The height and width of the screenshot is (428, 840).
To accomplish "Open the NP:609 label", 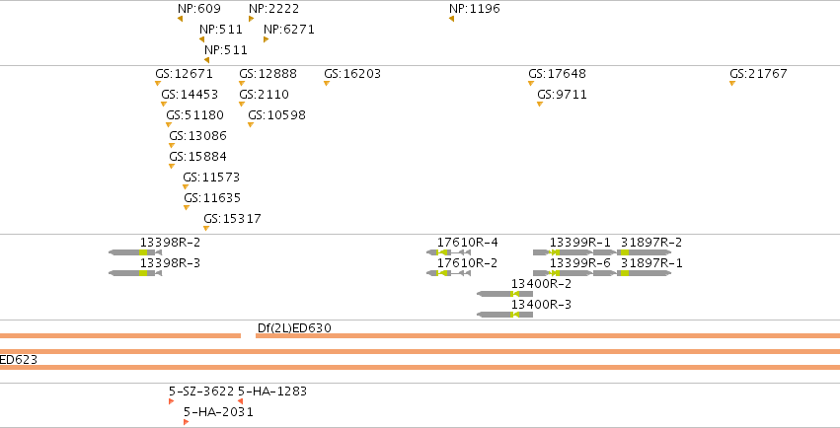I will pos(199,9).
